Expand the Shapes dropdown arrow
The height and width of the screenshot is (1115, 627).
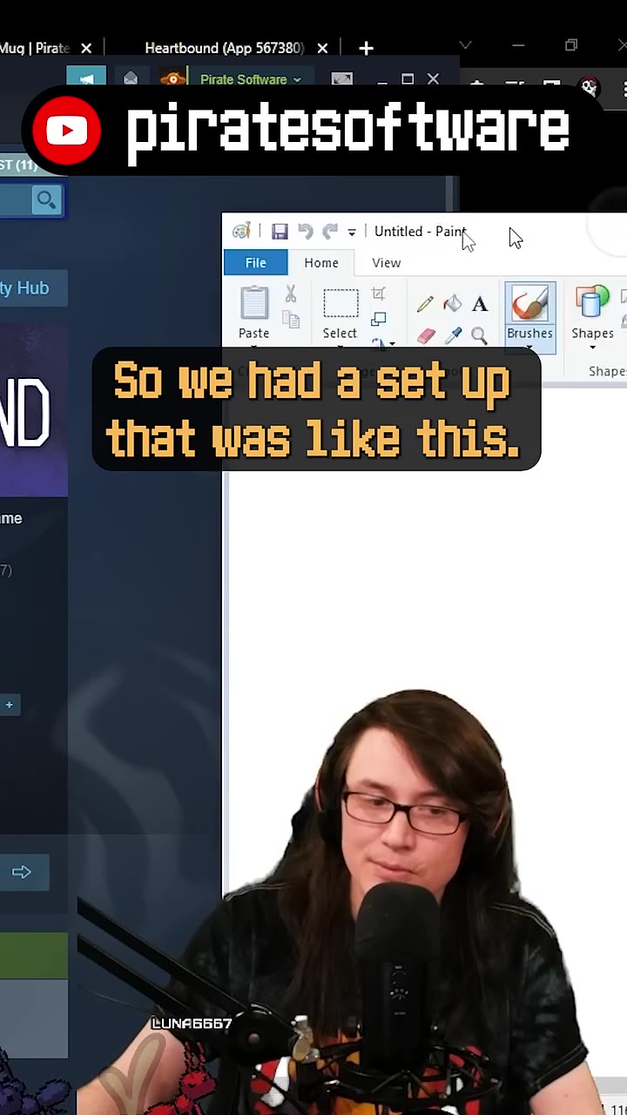pyautogui.click(x=592, y=348)
